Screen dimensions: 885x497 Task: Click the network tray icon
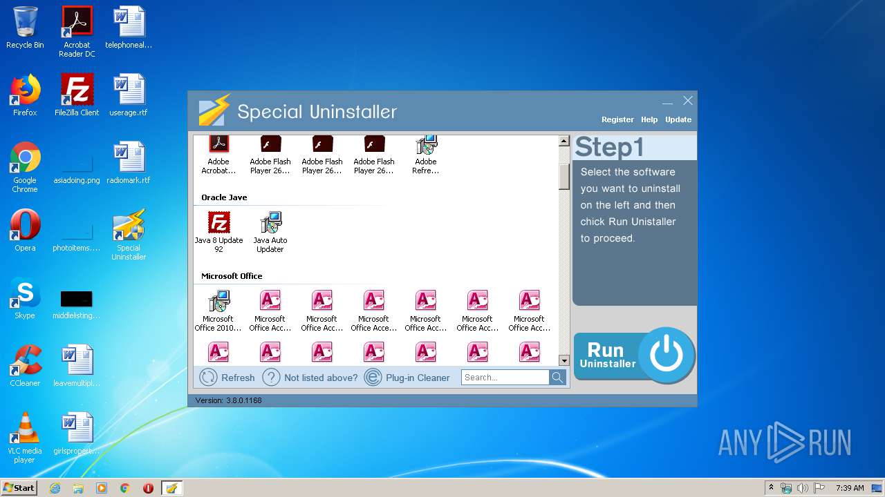tap(786, 488)
